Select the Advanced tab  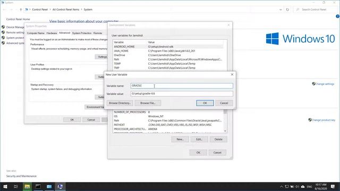(65, 33)
